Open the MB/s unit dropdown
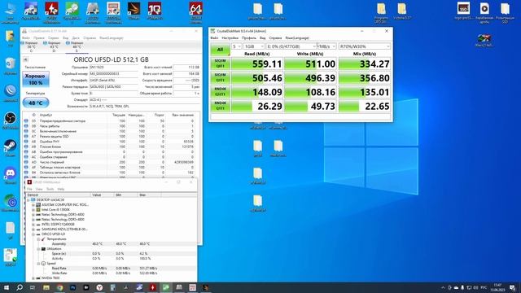 [x=327, y=46]
